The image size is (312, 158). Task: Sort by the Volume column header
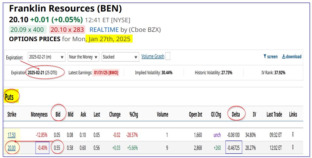click(x=162, y=114)
